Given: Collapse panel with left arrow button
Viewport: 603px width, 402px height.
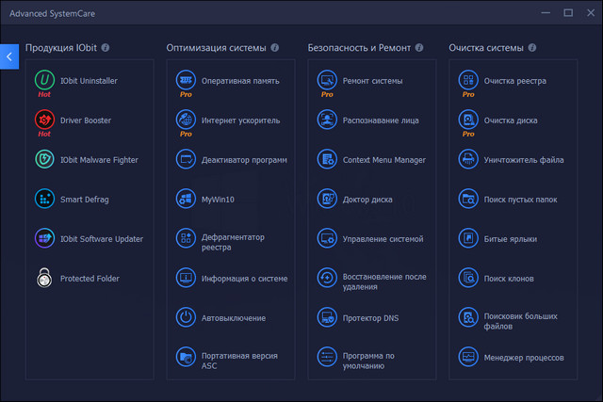Looking at the screenshot, I should click(x=9, y=56).
